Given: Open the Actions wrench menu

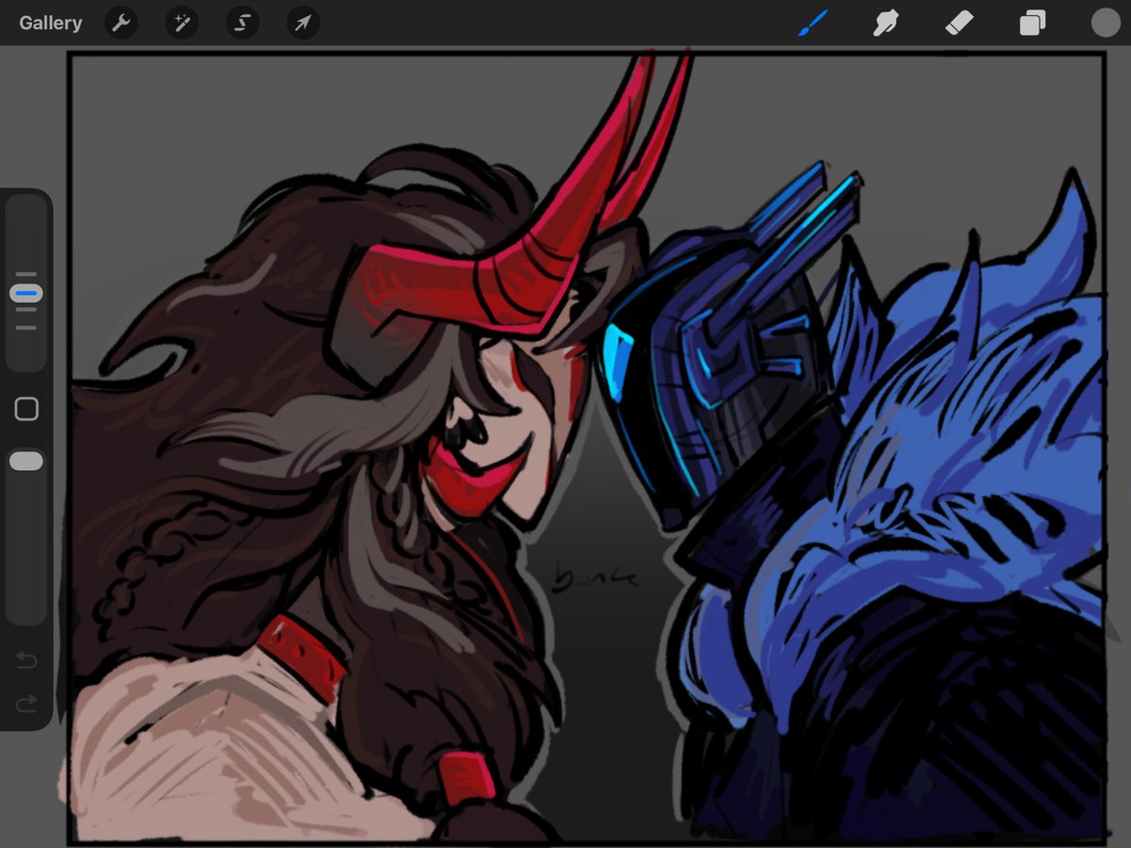Looking at the screenshot, I should click(121, 23).
